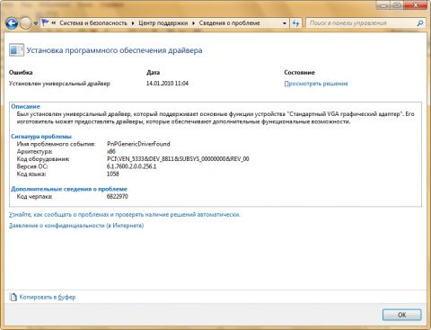Select 'Сведения о проблеме' breadcrumb

point(229,23)
